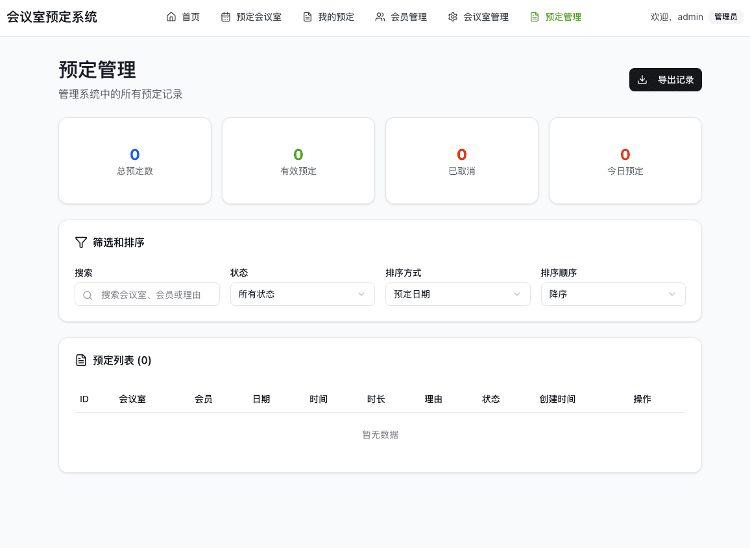Click the 会议室 column header
This screenshot has height=548, width=750.
pos(132,399)
